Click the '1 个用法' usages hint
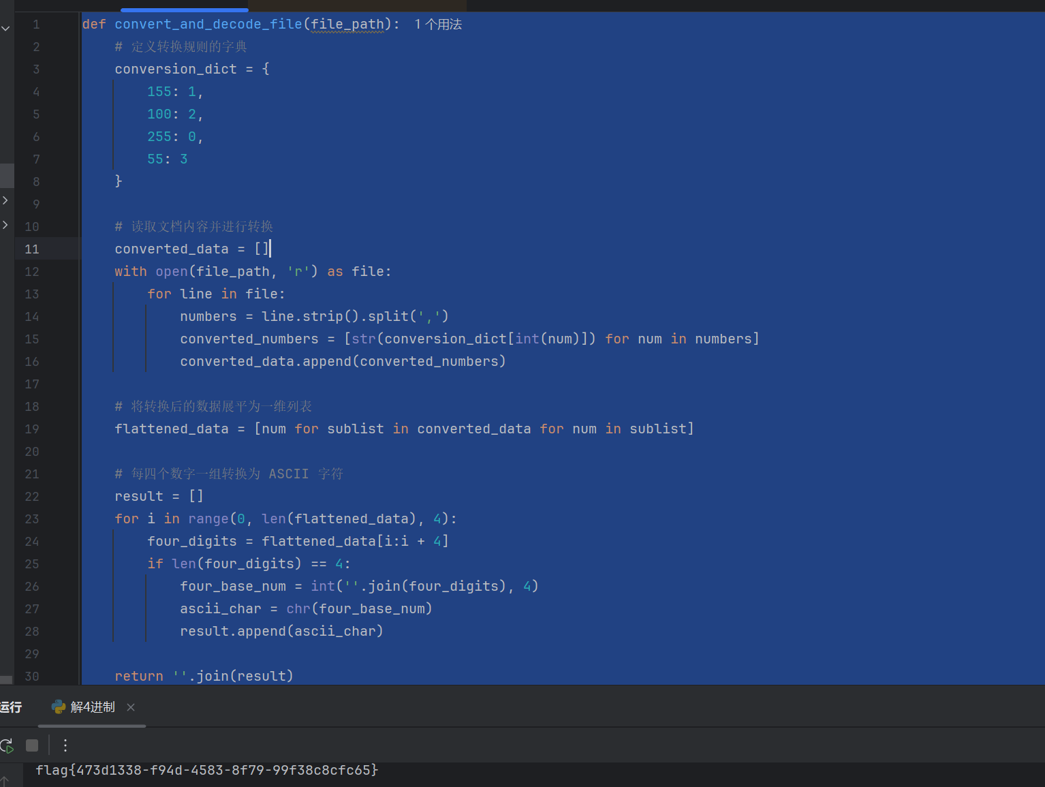Image resolution: width=1045 pixels, height=787 pixels. pos(438,25)
